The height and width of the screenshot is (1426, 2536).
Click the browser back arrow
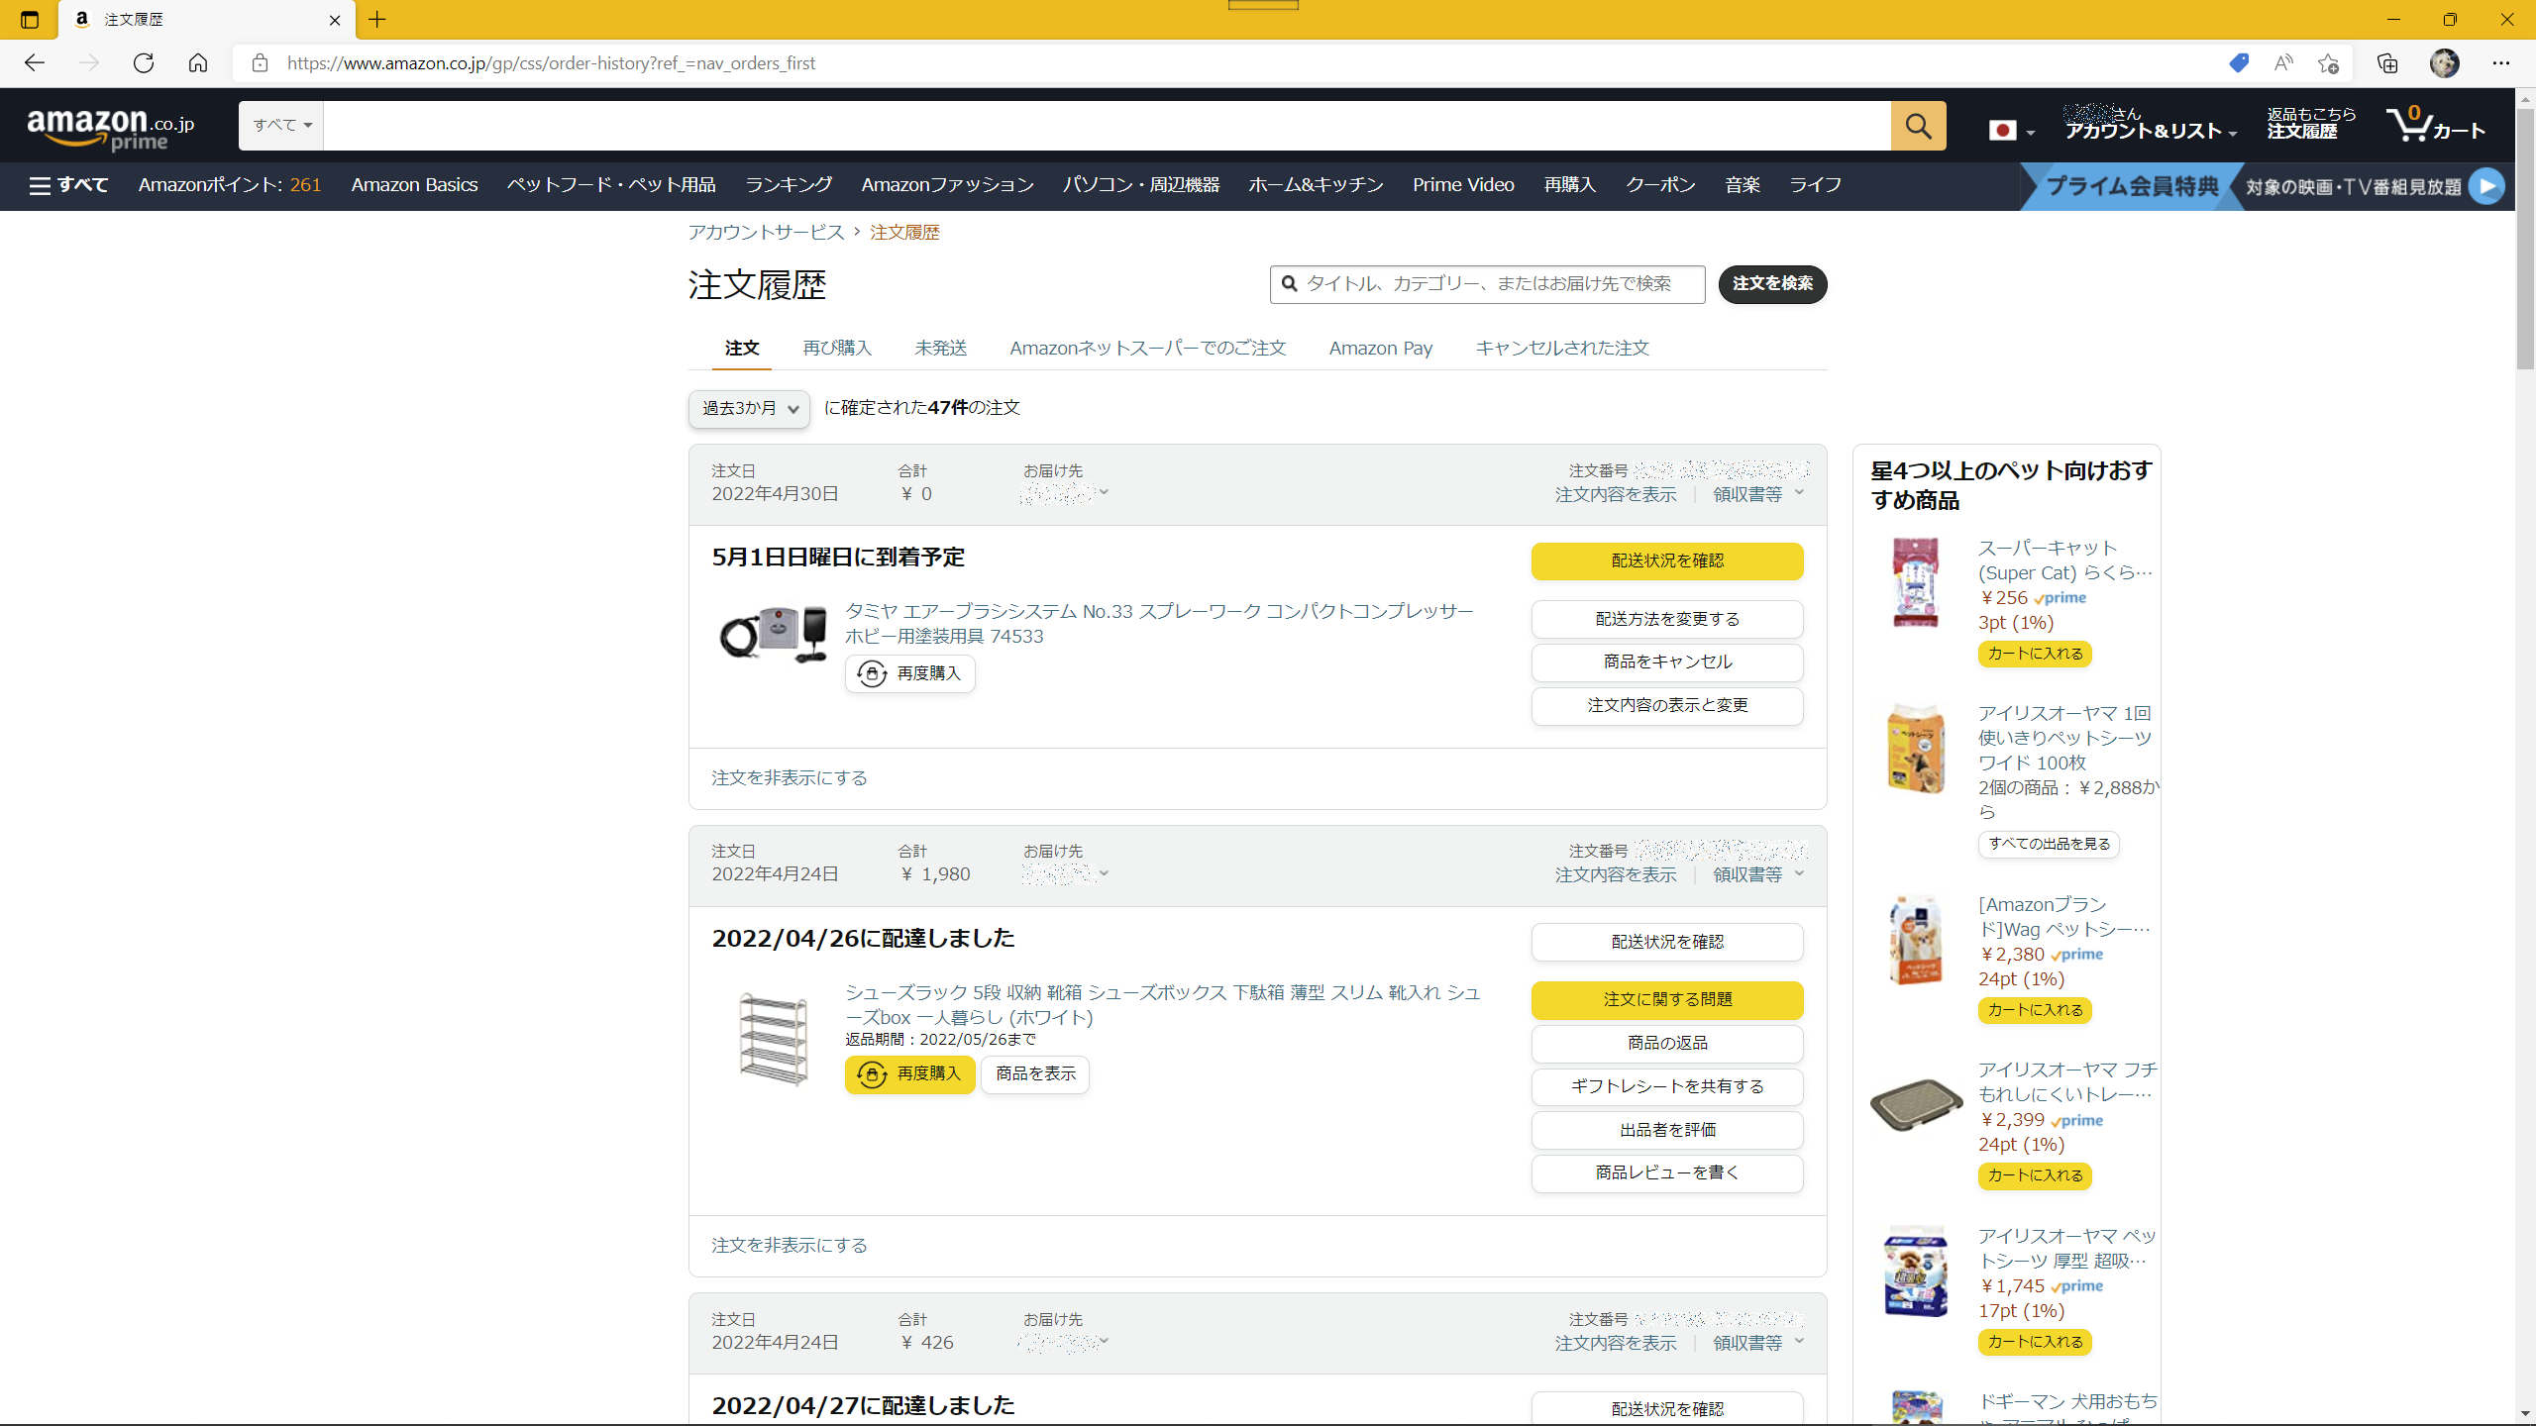click(x=35, y=63)
